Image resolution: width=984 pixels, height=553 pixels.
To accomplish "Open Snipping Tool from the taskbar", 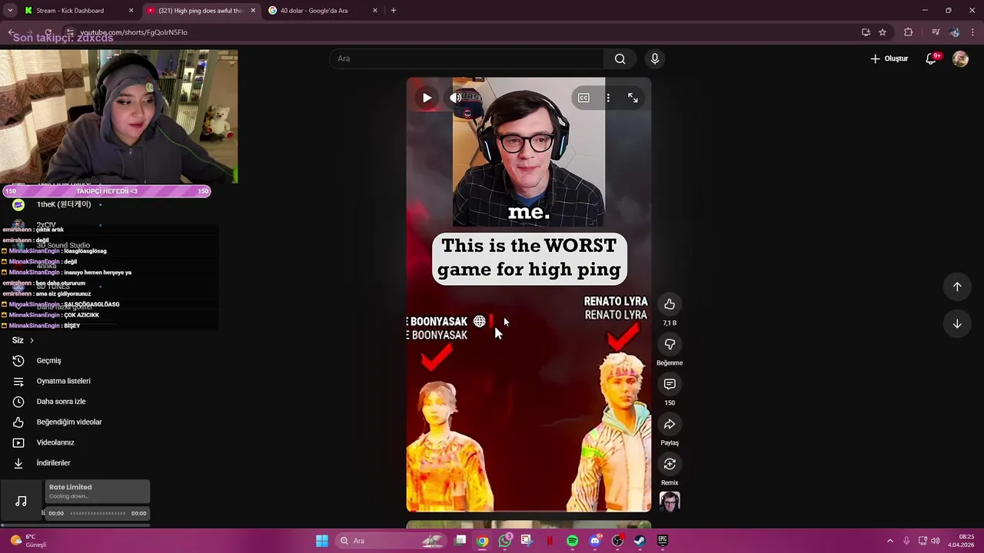I will coord(527,541).
